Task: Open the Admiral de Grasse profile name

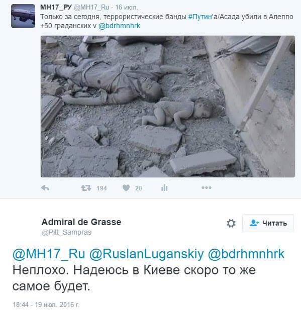Action: [x=81, y=222]
